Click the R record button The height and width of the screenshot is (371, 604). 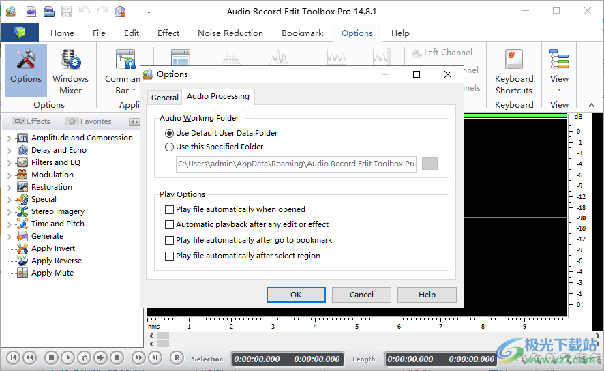coord(177,358)
